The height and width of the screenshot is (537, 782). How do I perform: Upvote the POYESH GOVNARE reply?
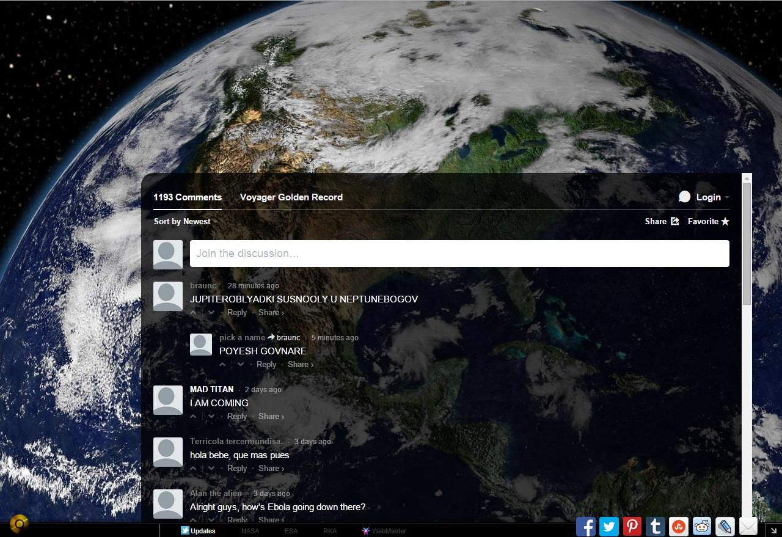223,364
